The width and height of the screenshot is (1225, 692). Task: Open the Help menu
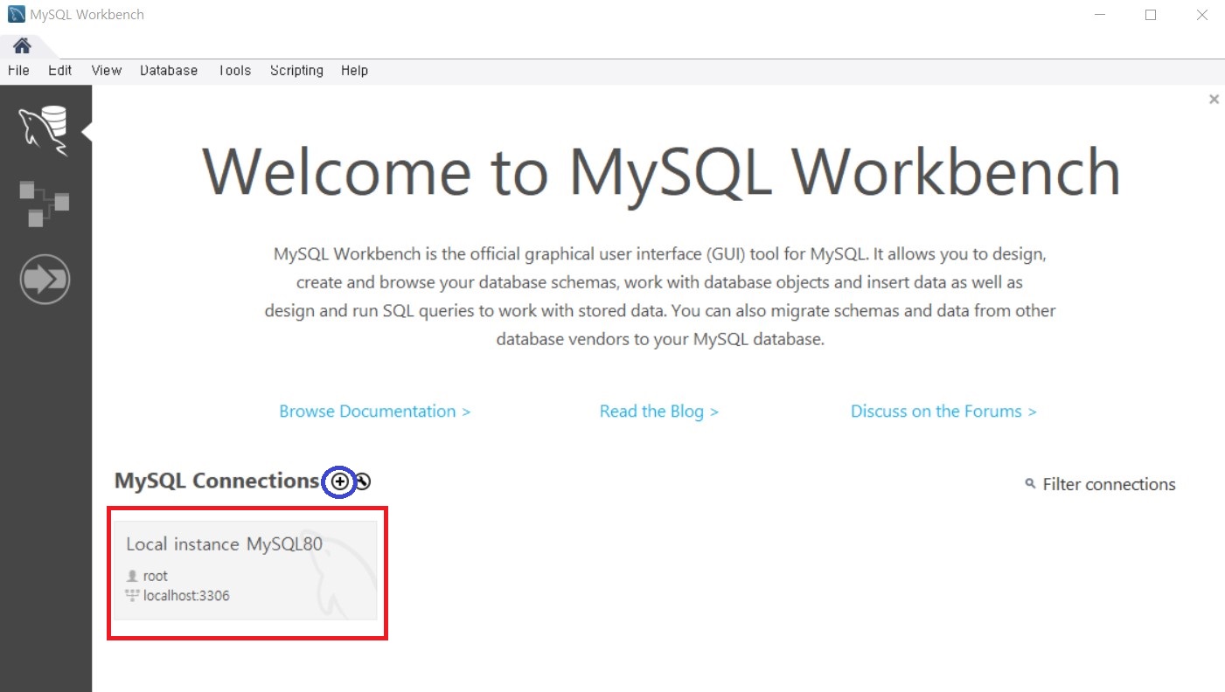pos(354,71)
